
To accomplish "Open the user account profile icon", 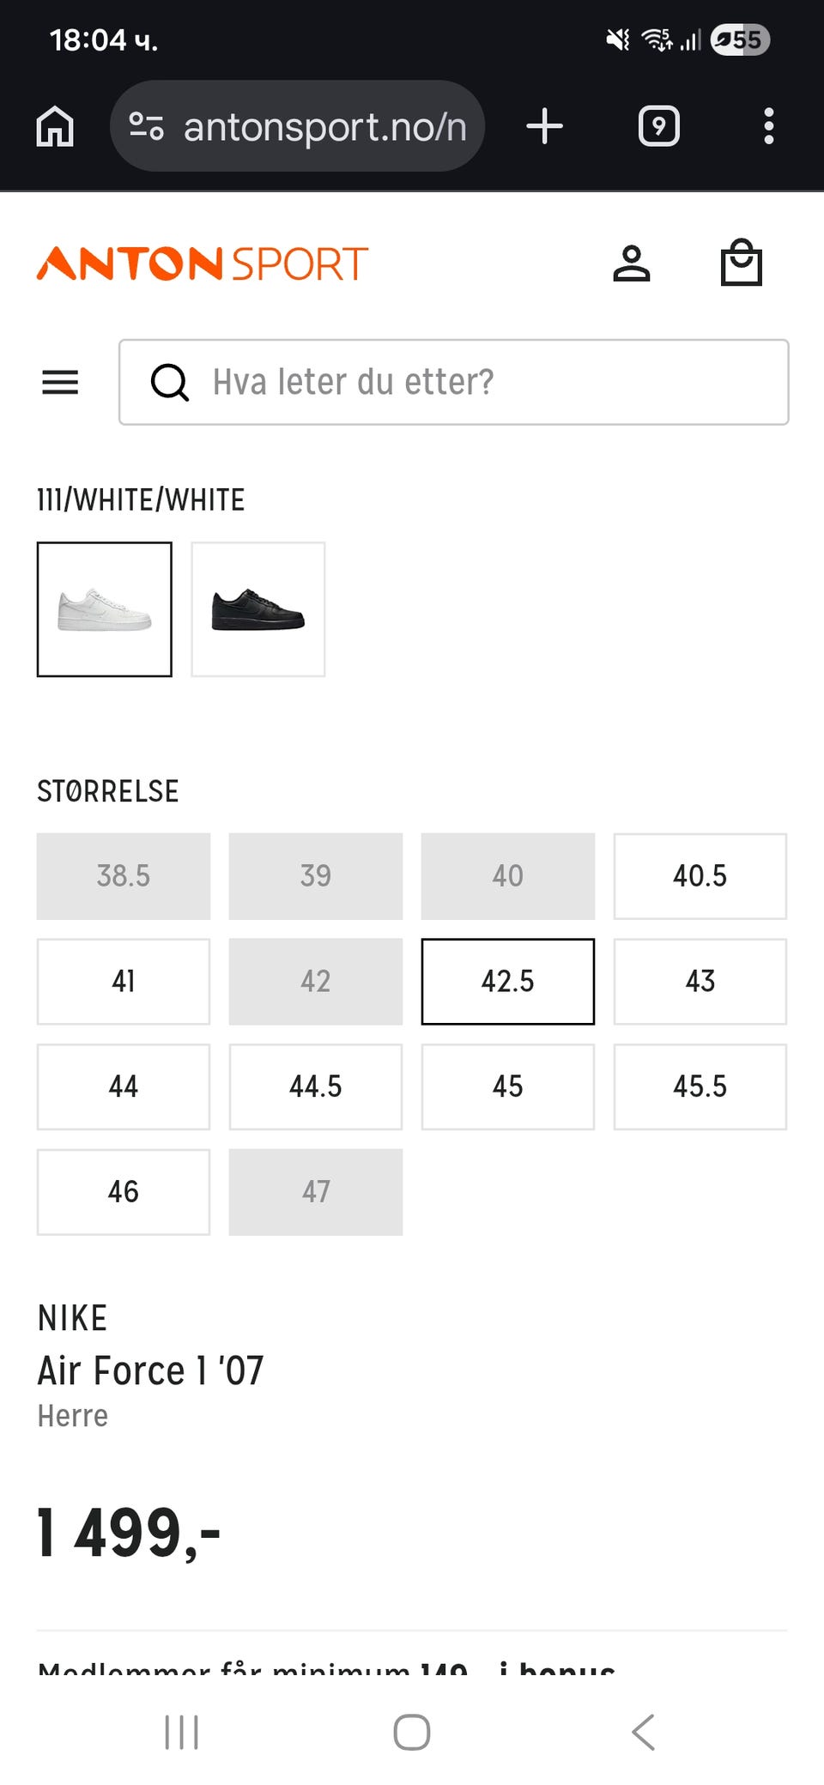I will 632,263.
